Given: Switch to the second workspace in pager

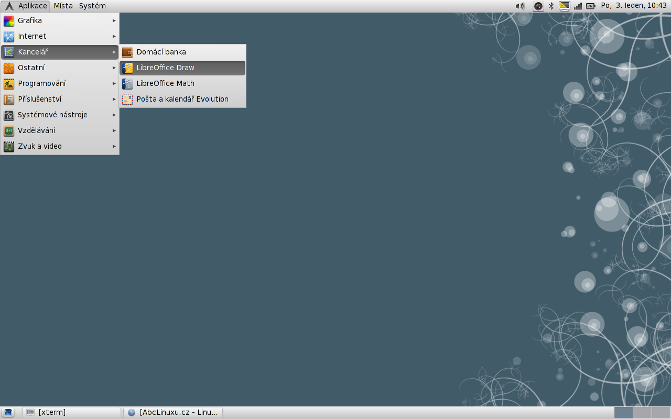Looking at the screenshot, I should (x=642, y=413).
